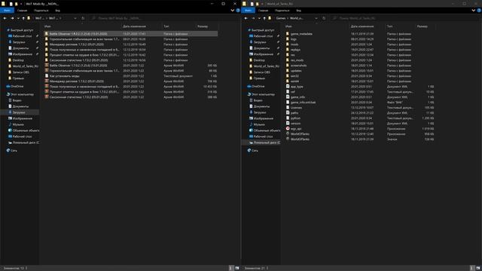Screen dimensions: 482x271
Task: Expand the ribbon in left window
Action: [x=233, y=11]
